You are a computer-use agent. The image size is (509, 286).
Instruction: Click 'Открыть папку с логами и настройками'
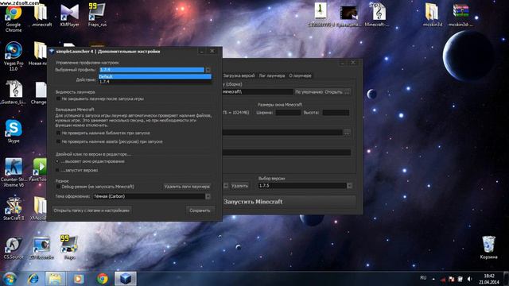point(91,211)
